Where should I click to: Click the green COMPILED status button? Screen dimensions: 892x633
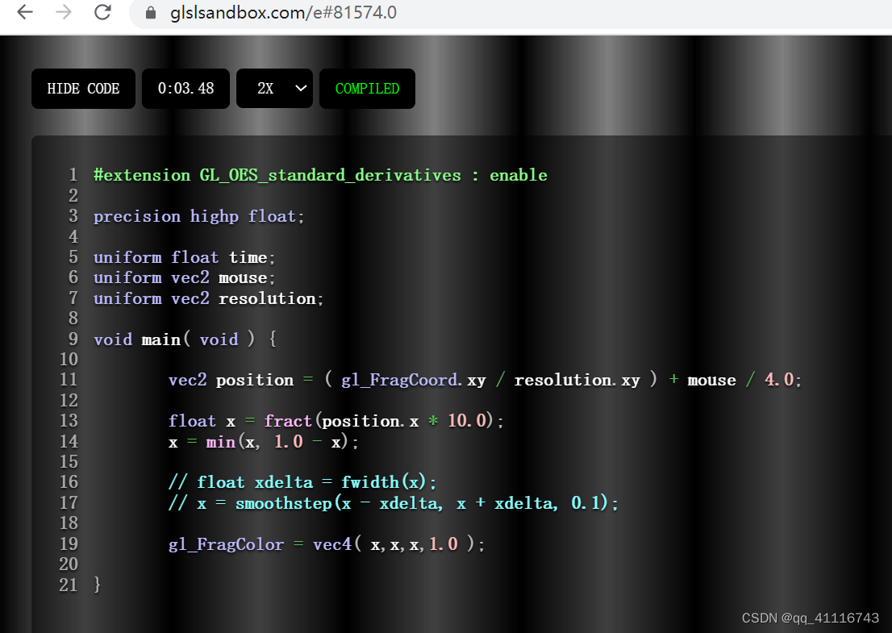click(x=367, y=89)
